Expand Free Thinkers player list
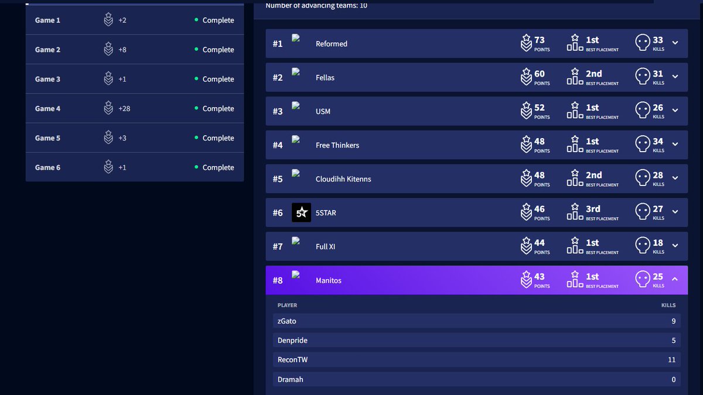703x395 pixels. pyautogui.click(x=675, y=145)
